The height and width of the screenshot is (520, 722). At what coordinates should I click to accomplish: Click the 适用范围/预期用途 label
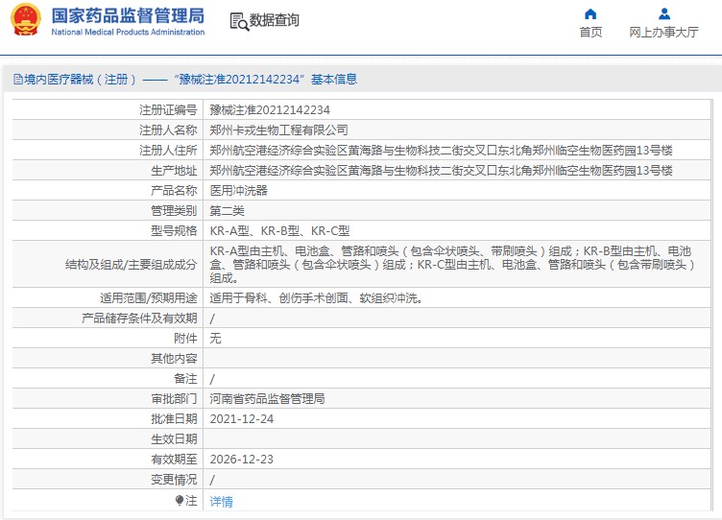[x=149, y=298]
